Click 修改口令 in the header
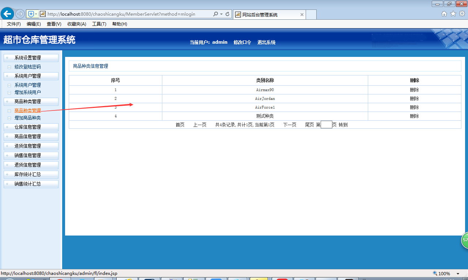Screen dimensions: 468x280 (242, 42)
